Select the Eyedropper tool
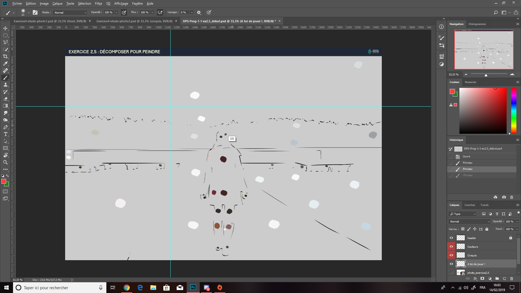 pos(5,63)
